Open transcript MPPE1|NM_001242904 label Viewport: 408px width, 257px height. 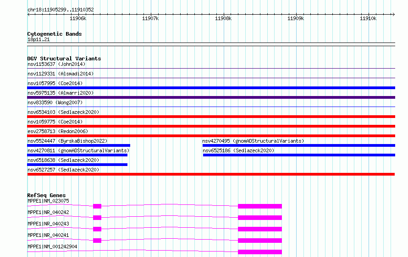coord(52,246)
